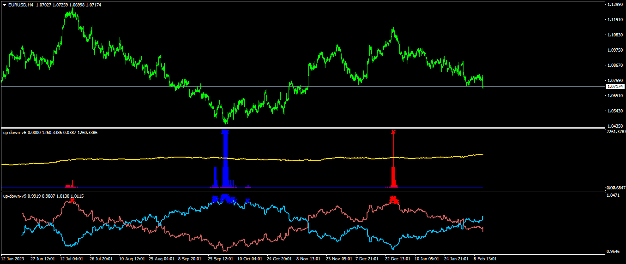The image size is (626, 264).
Task: Click the 1.12990 price axis label
Action: point(616,4)
